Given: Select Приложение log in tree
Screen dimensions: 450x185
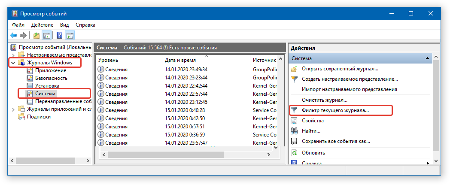Looking at the screenshot, I should tap(51, 70).
